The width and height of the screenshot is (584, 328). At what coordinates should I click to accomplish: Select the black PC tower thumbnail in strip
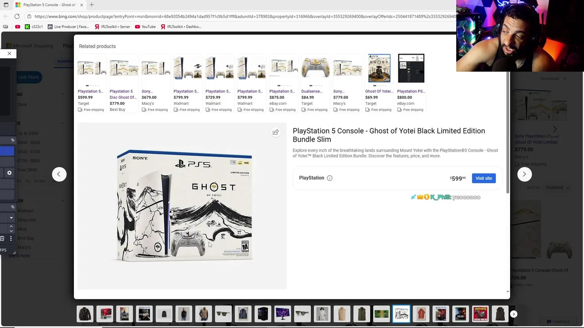point(263,314)
